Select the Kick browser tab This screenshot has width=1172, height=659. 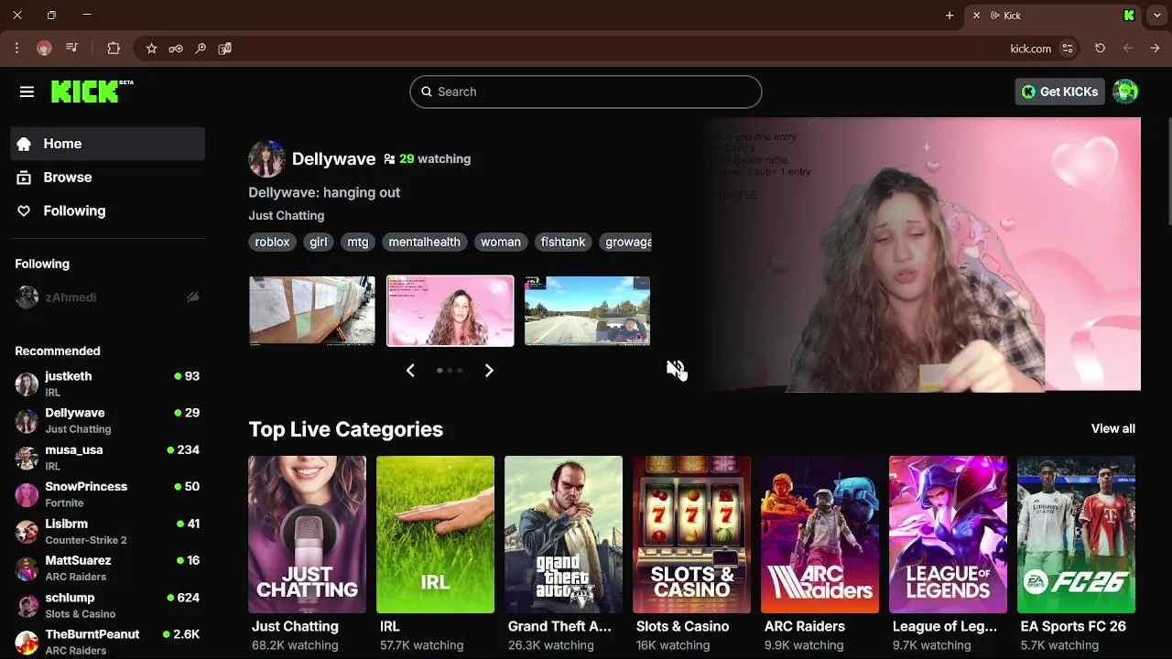pos(1055,16)
